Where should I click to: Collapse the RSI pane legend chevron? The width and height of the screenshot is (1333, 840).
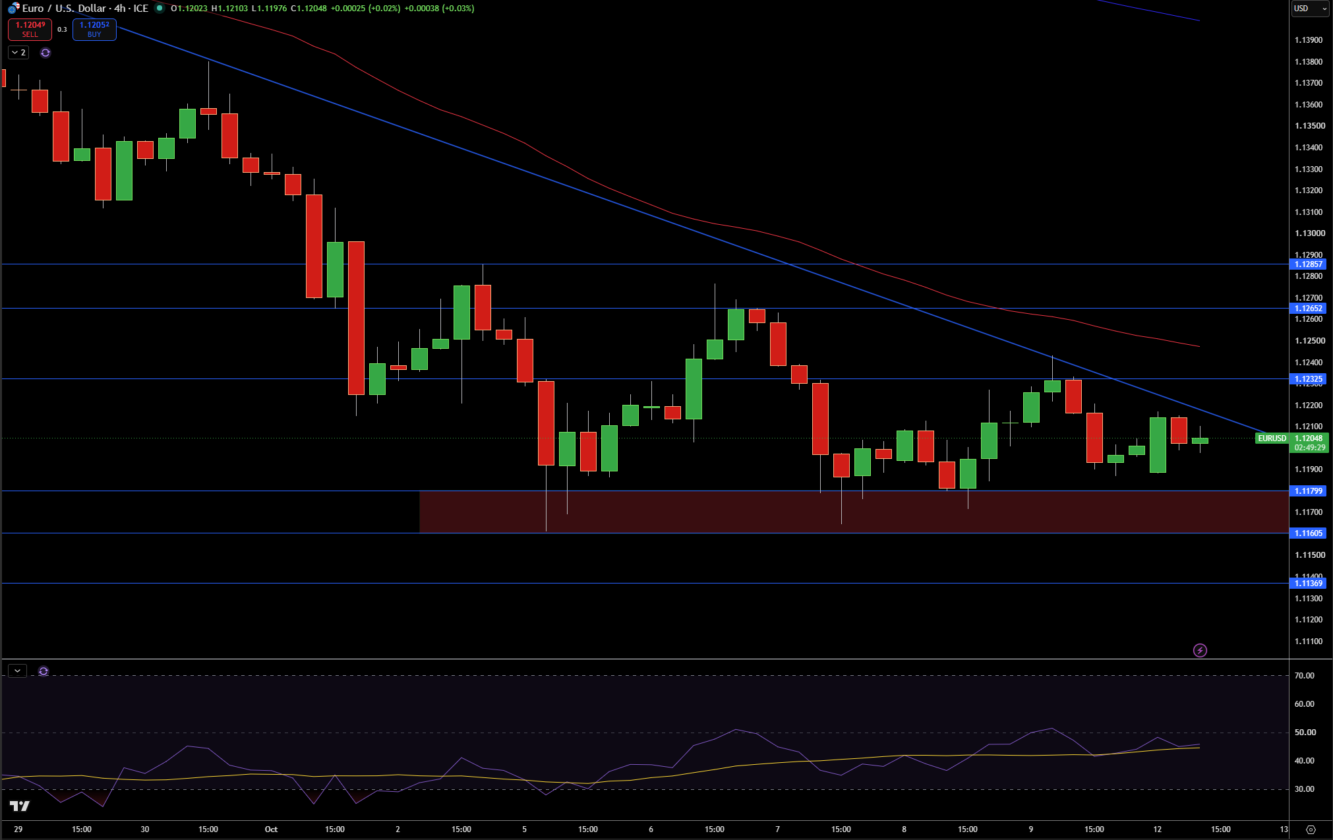(17, 671)
